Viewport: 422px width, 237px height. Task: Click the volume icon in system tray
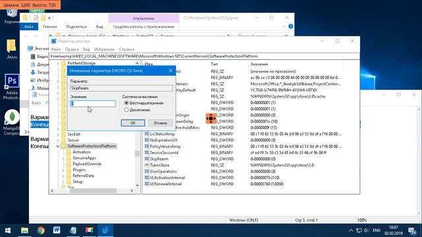coord(367,230)
